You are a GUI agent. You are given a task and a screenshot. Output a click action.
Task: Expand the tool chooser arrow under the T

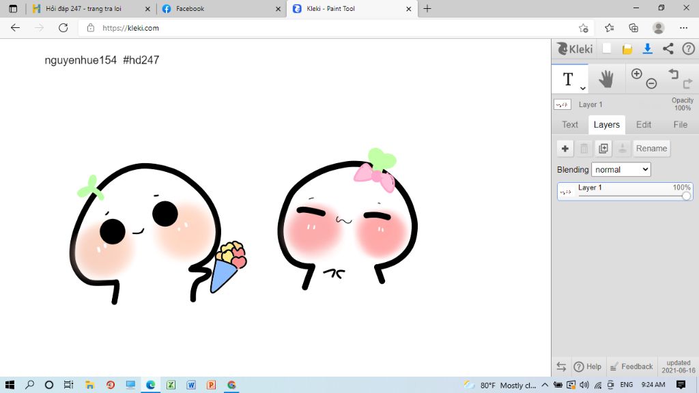[583, 88]
